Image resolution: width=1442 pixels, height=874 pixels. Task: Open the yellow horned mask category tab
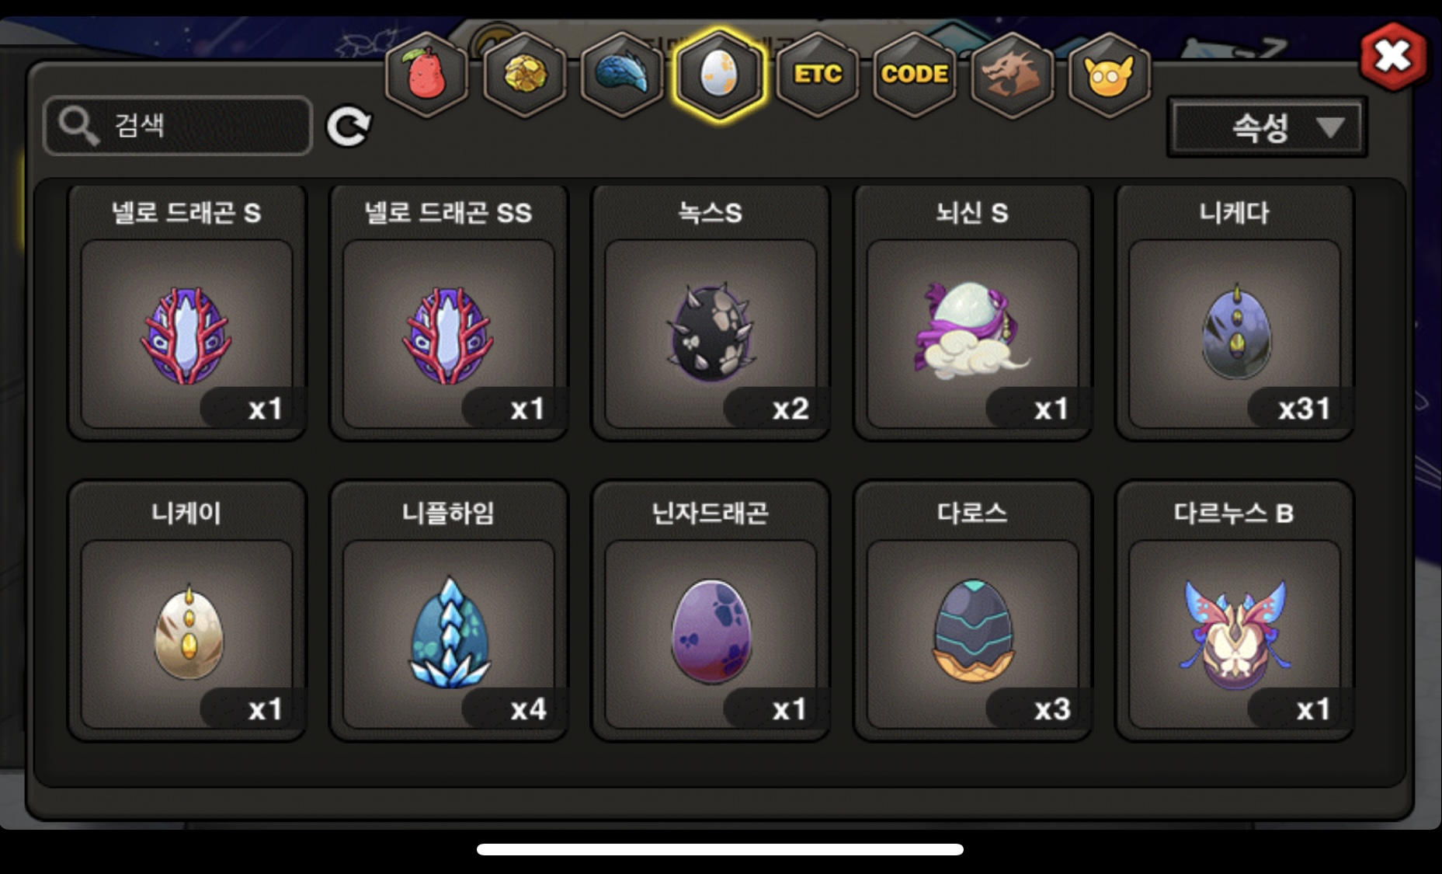click(x=1110, y=75)
